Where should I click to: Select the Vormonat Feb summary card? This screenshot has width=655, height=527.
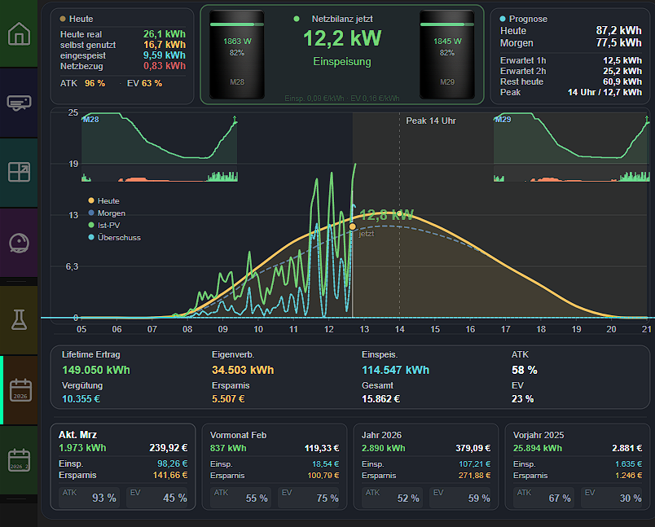[x=274, y=466]
